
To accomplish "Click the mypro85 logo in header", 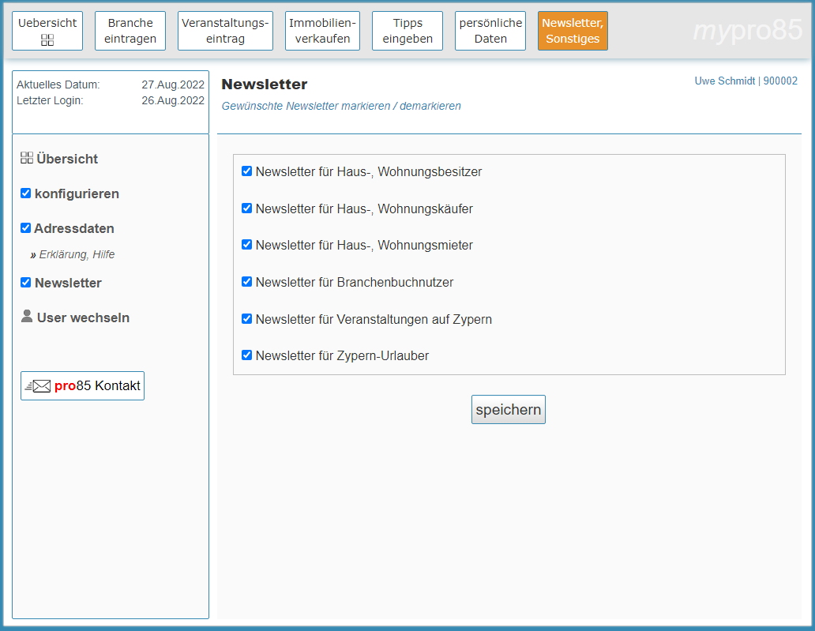I will point(747,31).
